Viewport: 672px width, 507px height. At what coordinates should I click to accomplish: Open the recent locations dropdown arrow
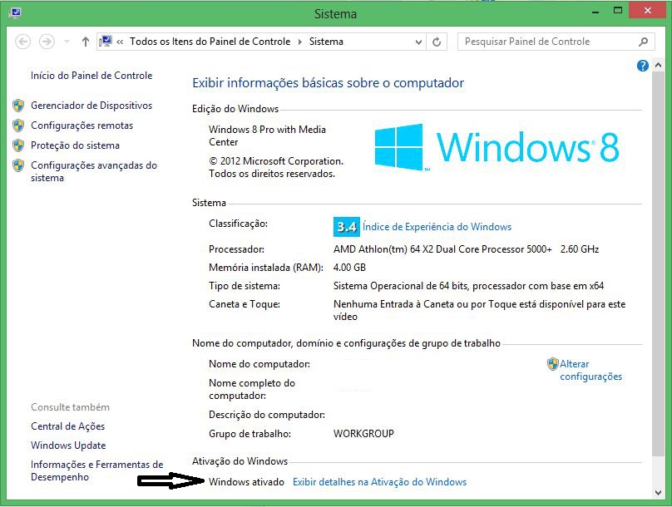[x=67, y=42]
